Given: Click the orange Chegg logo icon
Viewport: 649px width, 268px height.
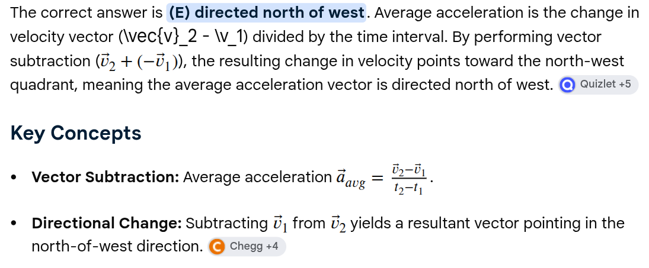Looking at the screenshot, I should (217, 247).
